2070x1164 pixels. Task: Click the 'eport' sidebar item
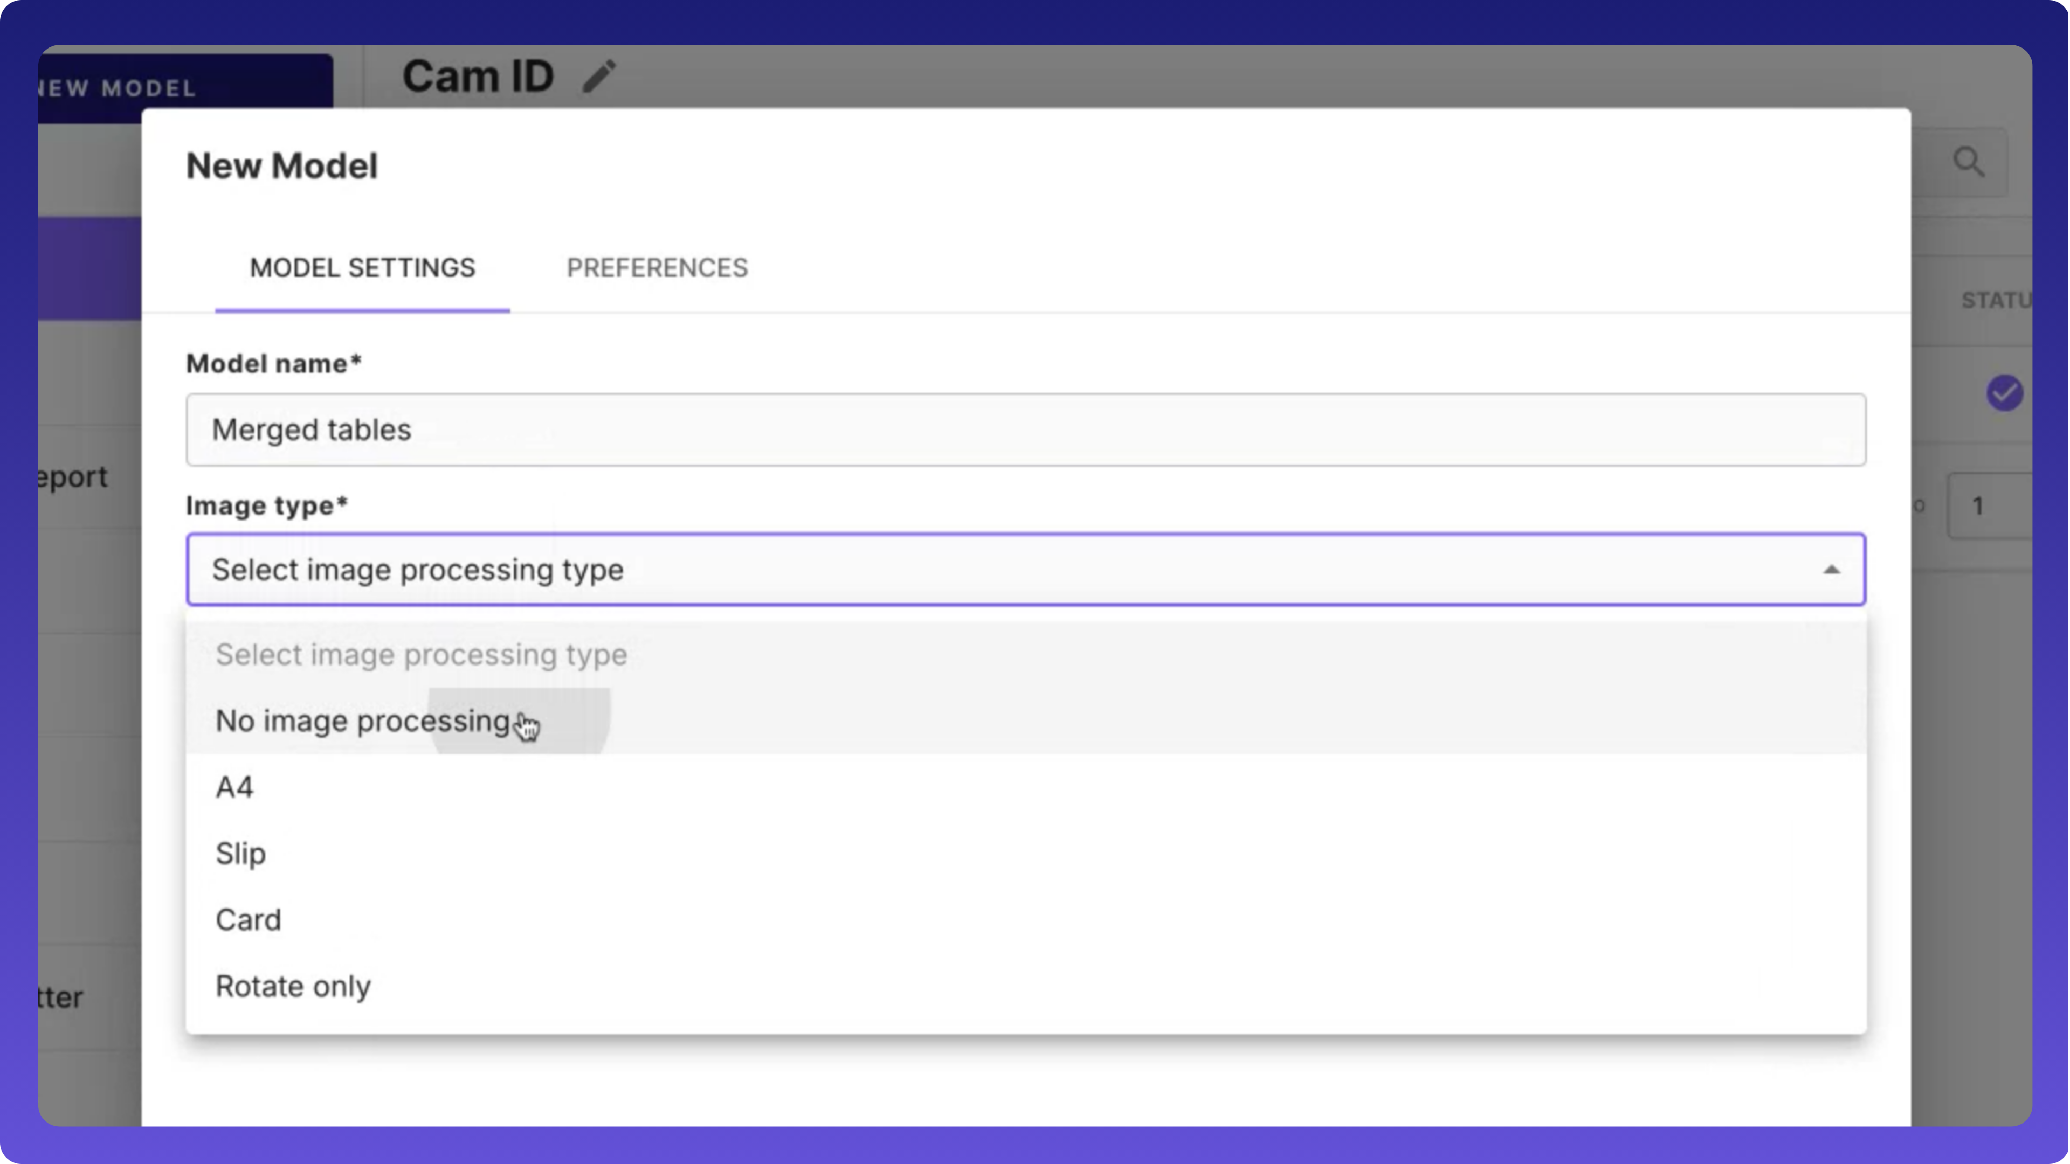pos(74,476)
